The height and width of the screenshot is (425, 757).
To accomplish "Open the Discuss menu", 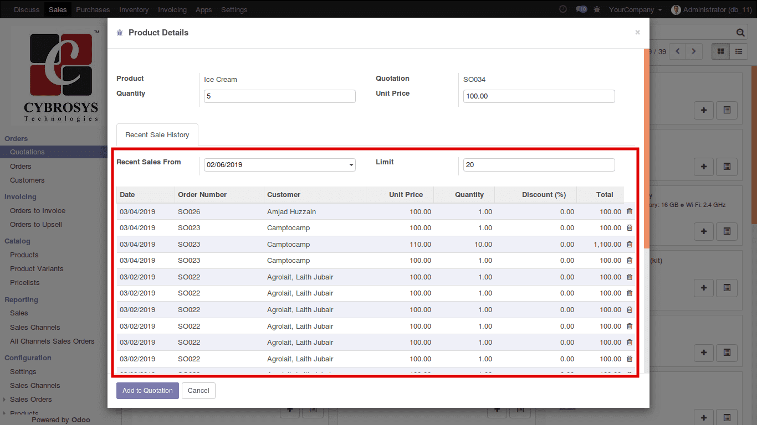I will (x=27, y=9).
